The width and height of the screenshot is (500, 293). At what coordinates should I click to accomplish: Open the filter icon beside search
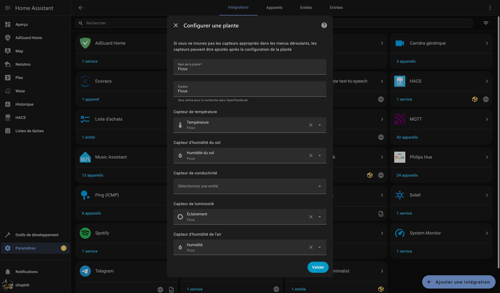pos(486,23)
